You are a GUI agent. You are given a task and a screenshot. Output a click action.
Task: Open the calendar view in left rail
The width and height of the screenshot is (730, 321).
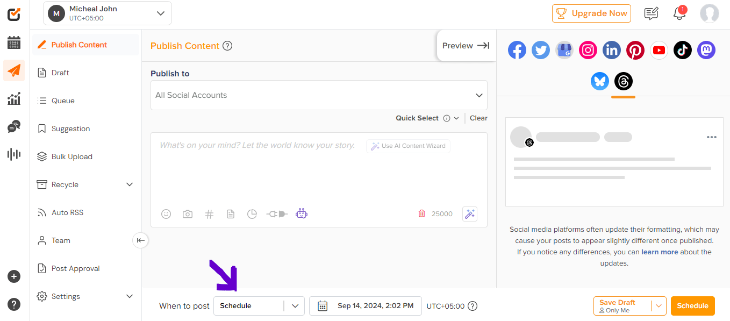point(14,42)
